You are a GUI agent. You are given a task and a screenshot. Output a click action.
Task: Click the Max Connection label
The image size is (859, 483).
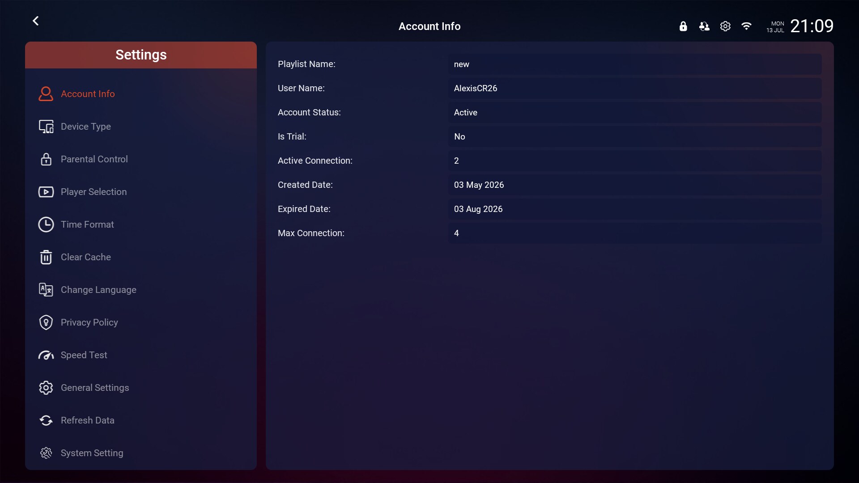pyautogui.click(x=311, y=233)
